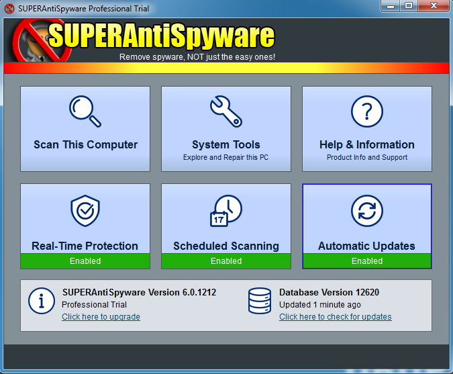This screenshot has height=374, width=453.
Task: Open System Tools label text
Action: click(226, 144)
